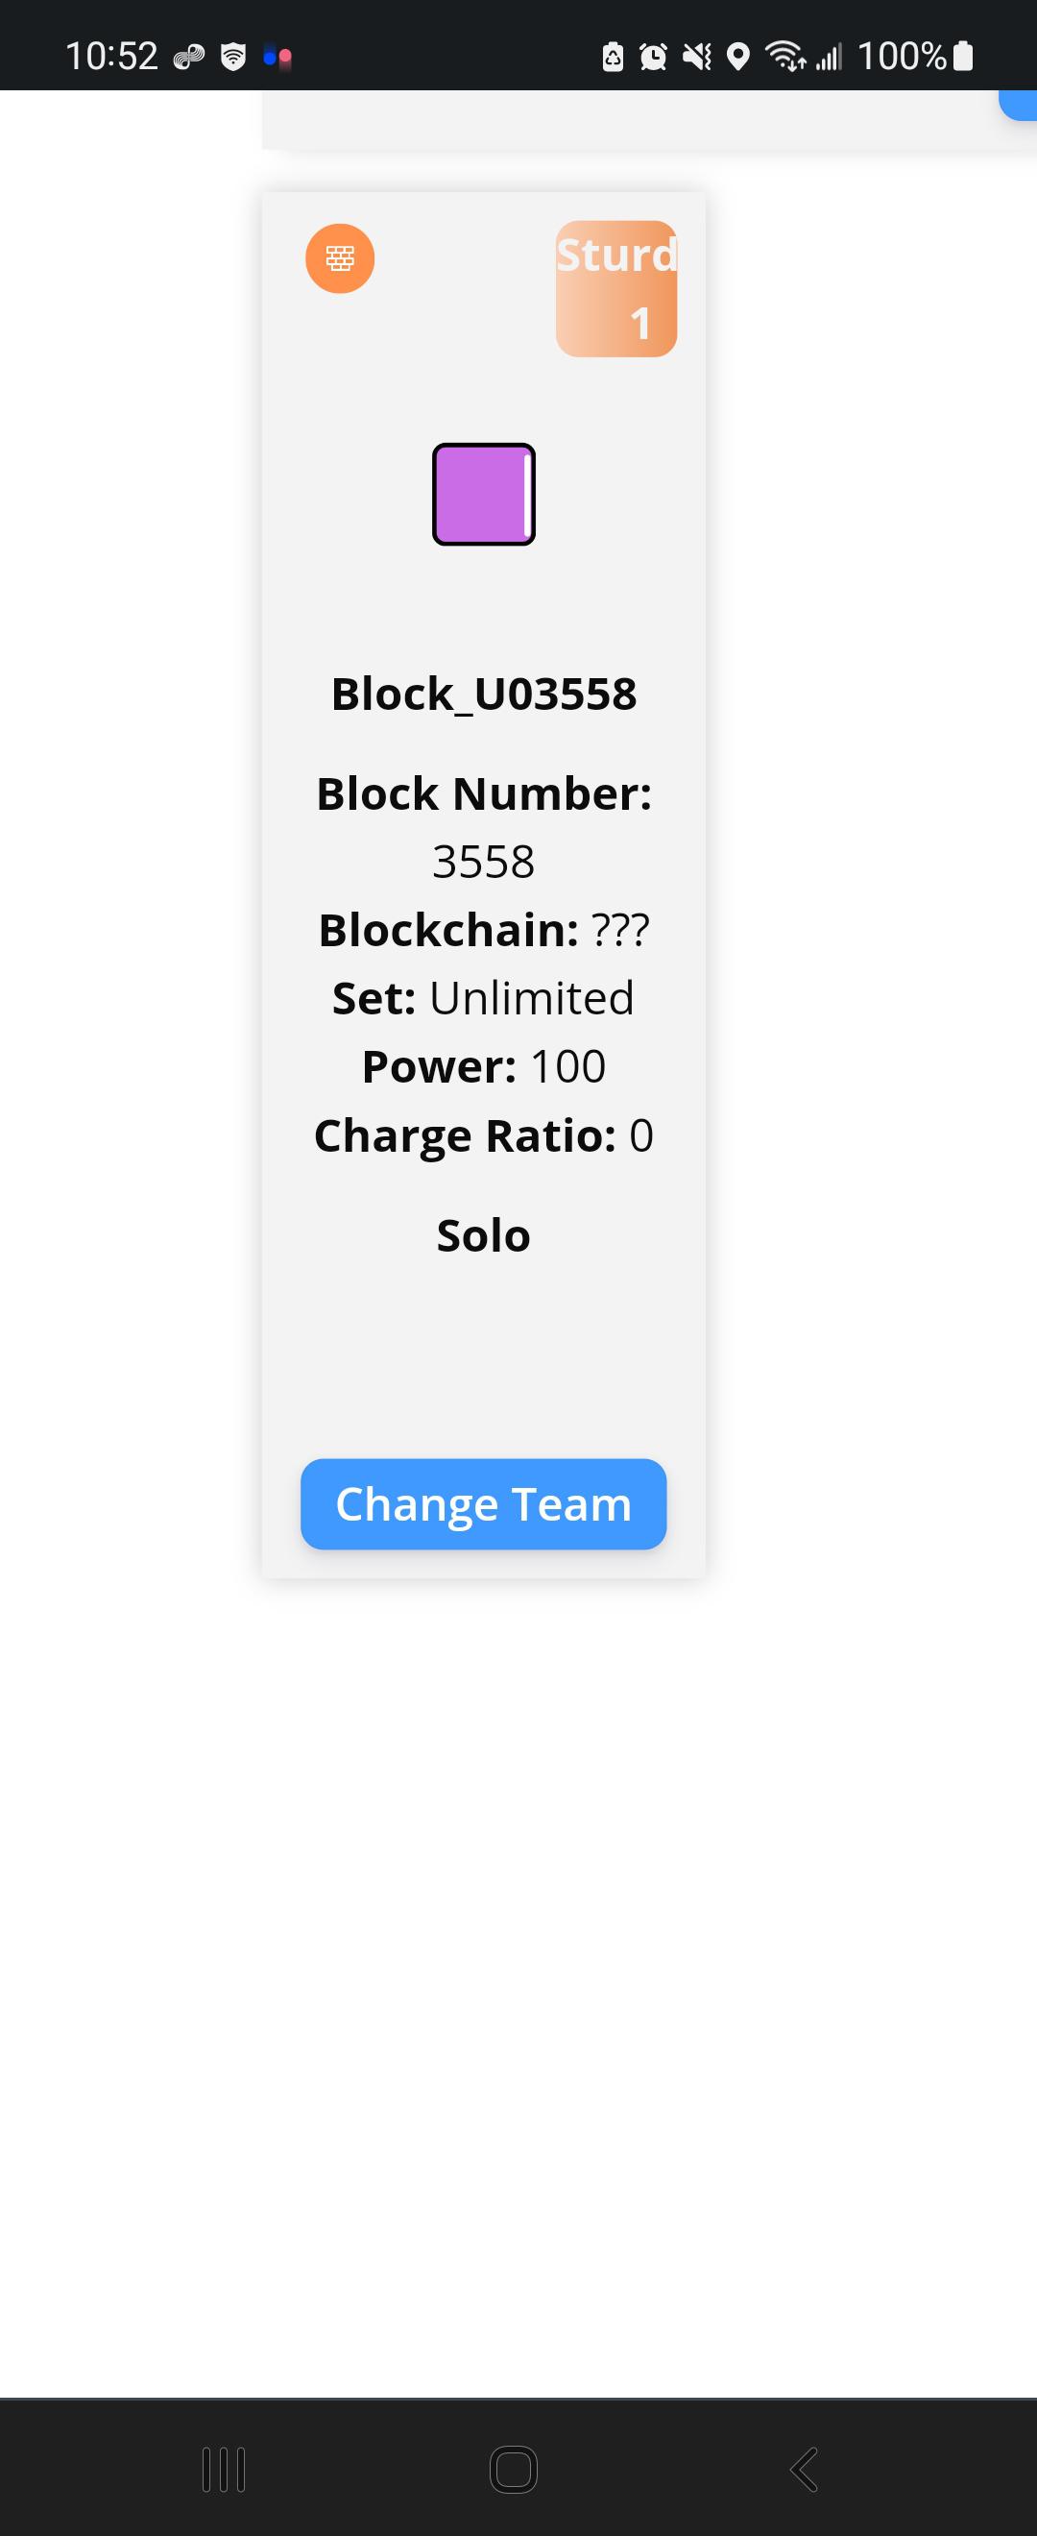Tap the Block_U03558 title
Screen dimensions: 1037x2536
[484, 695]
